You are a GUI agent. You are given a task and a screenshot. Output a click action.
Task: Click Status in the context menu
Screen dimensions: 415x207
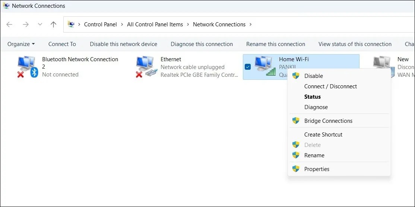point(312,96)
